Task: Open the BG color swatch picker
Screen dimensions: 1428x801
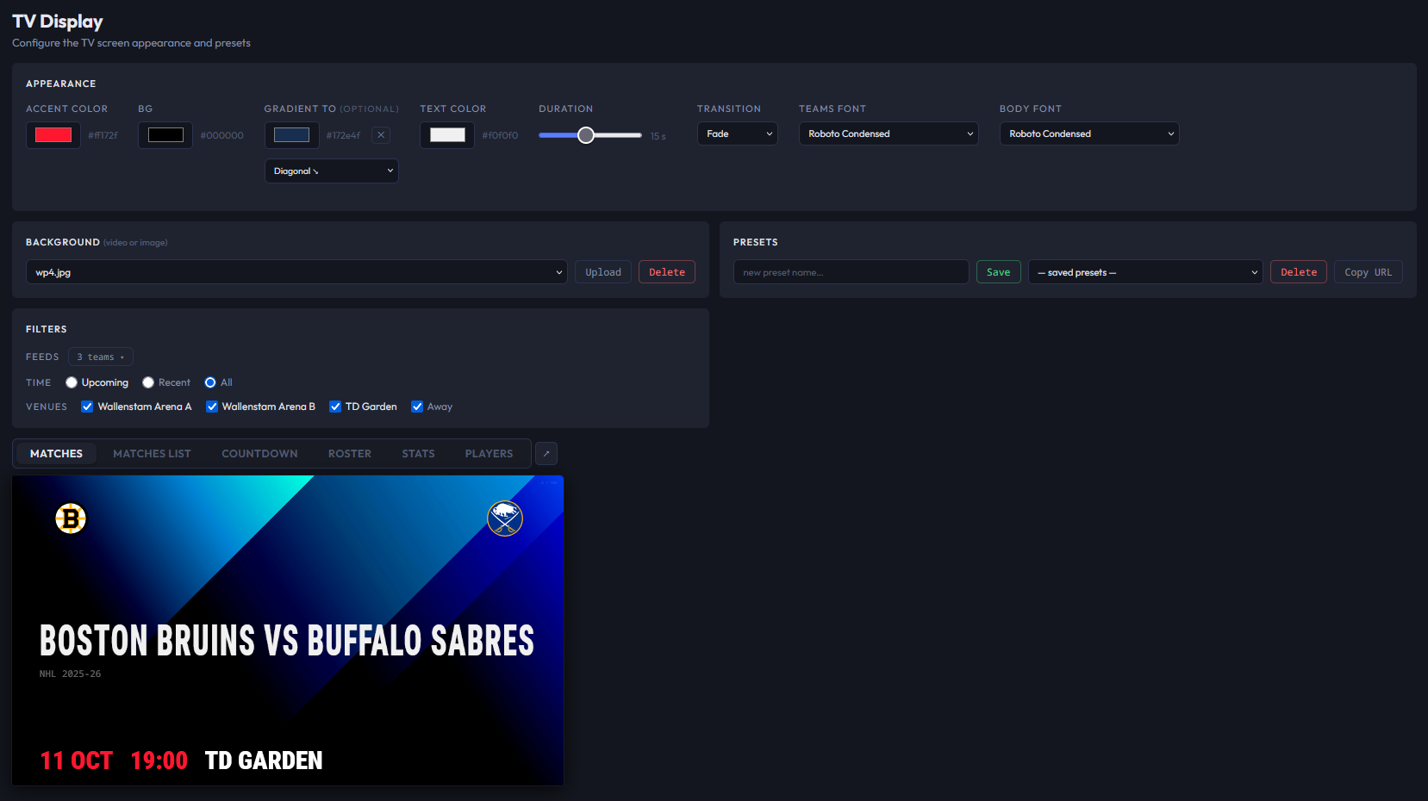Action: point(165,135)
